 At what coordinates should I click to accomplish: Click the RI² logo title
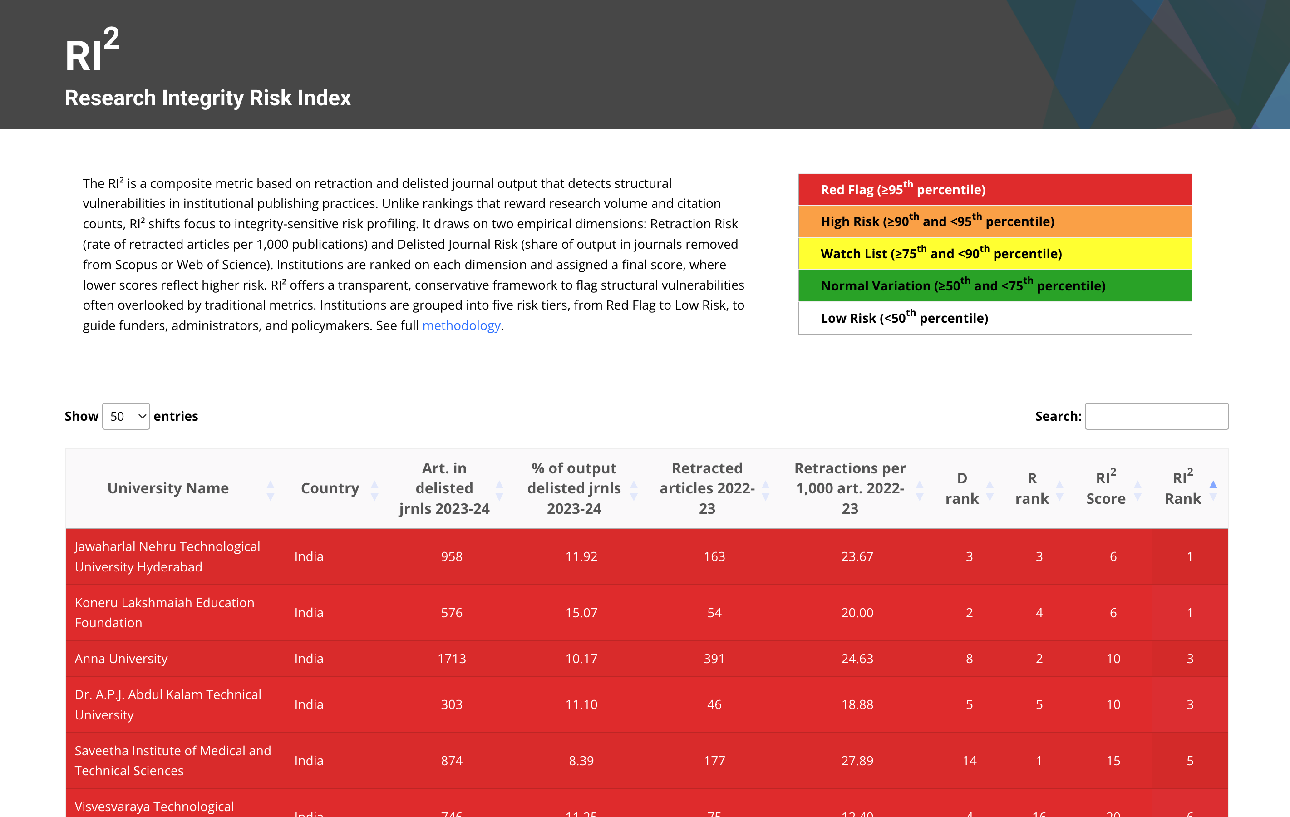click(x=92, y=49)
